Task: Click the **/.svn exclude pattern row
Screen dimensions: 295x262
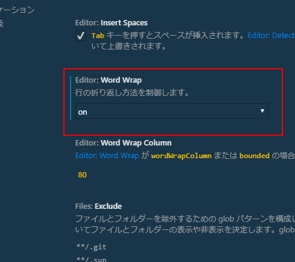Action: (x=92, y=259)
